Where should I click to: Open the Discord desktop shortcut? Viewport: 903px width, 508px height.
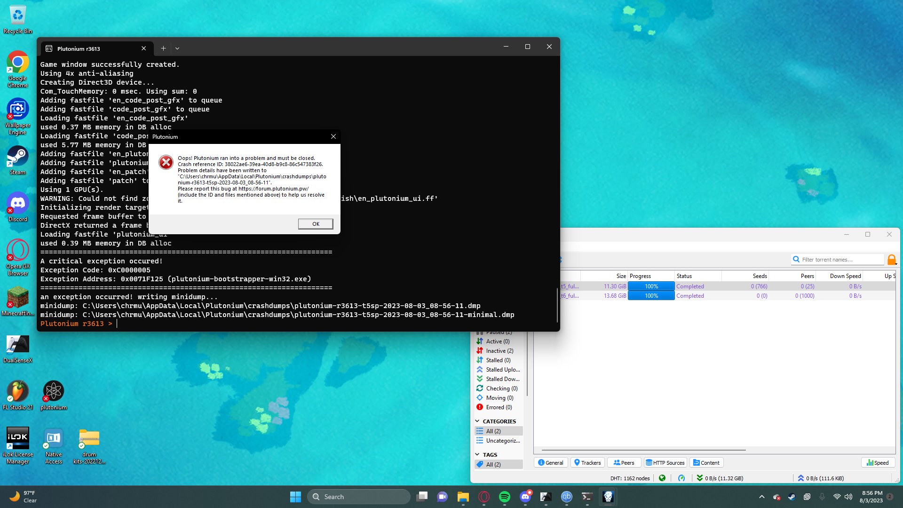coord(17,207)
